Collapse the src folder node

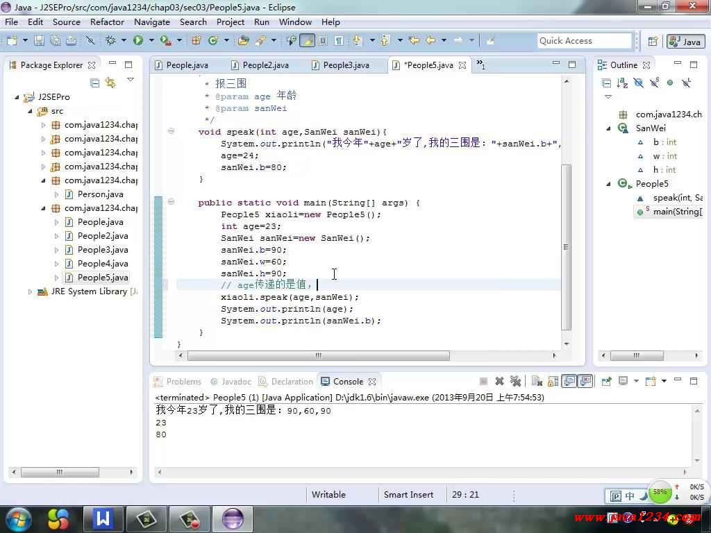[x=30, y=111]
